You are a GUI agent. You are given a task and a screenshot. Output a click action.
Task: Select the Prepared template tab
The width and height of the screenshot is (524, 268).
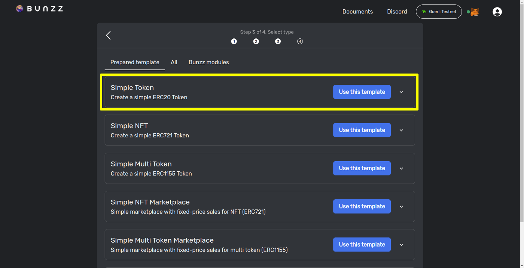coord(135,62)
